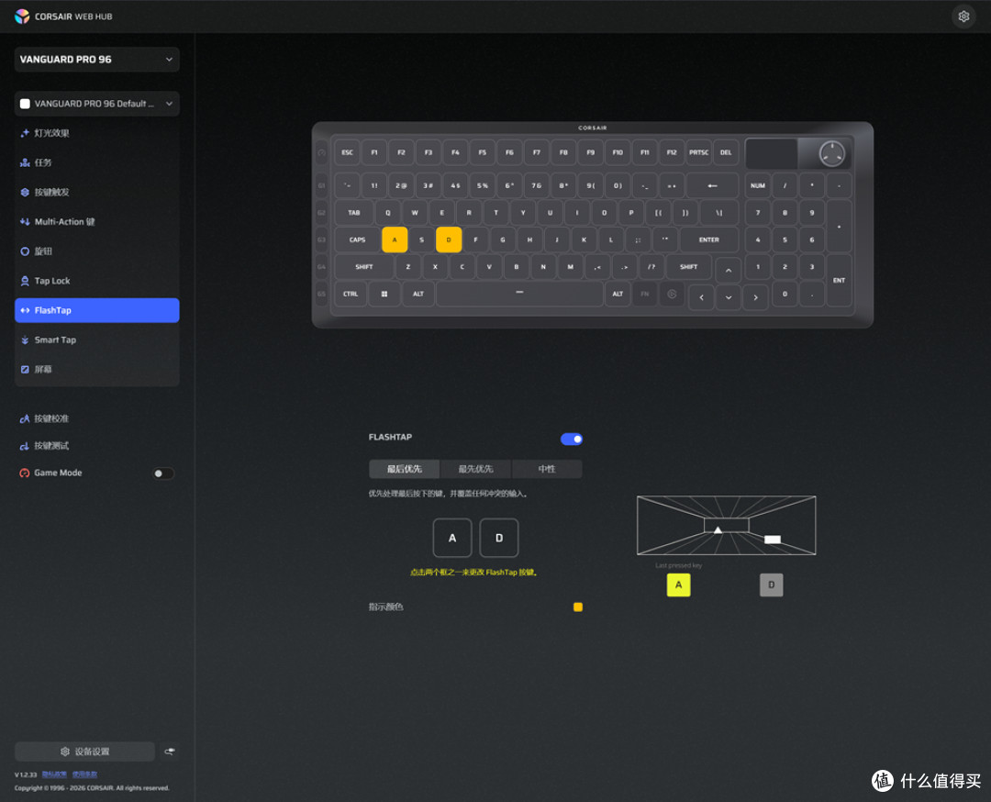Click the rotary dial on the keyboard preview

click(831, 153)
